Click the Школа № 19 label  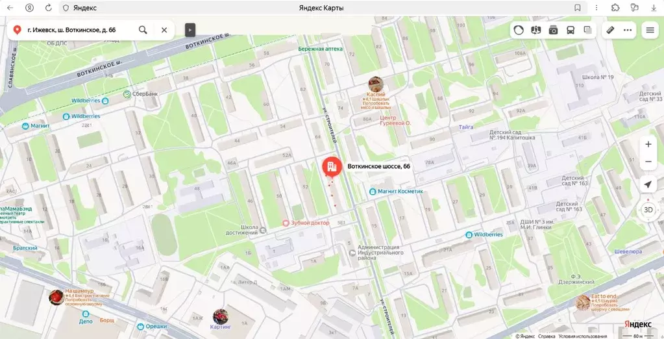pos(598,77)
